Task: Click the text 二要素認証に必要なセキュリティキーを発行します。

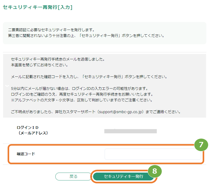Action: [x=52, y=30]
